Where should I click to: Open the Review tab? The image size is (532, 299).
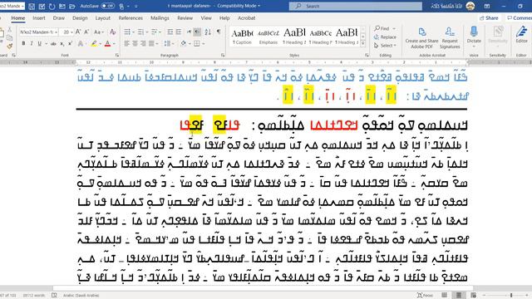pos(185,18)
